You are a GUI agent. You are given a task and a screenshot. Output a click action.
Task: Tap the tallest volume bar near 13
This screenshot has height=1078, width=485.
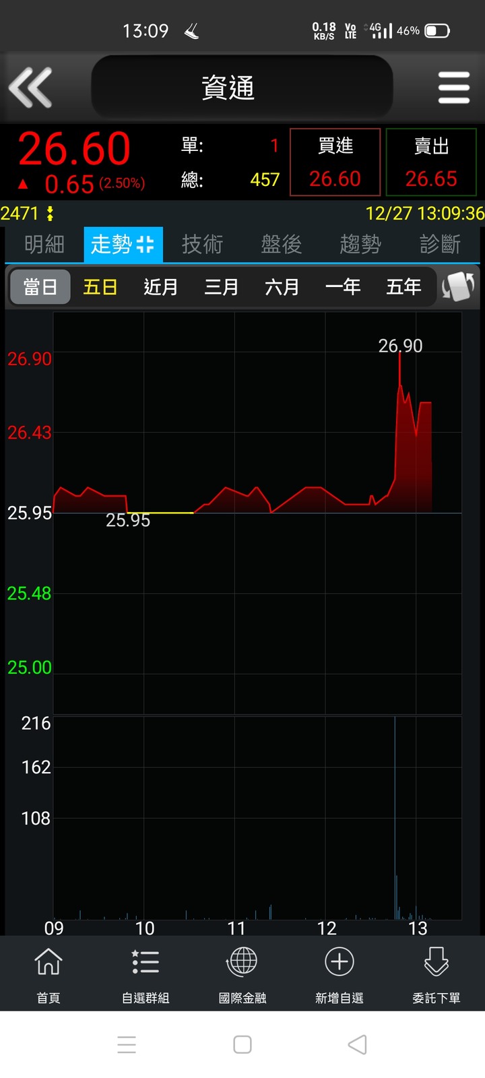[x=395, y=817]
